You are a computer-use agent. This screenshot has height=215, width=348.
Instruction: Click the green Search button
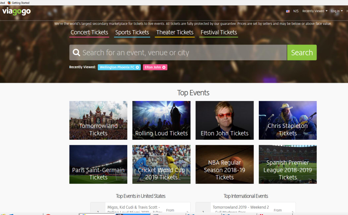tap(302, 53)
